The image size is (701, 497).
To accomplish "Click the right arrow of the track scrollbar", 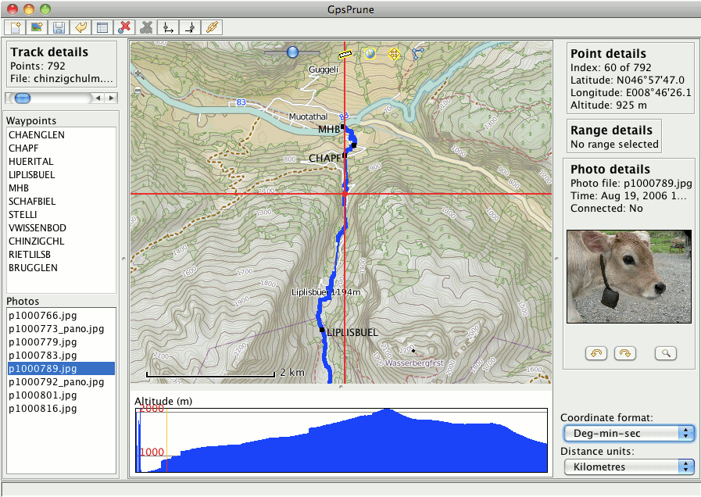I will [x=111, y=98].
